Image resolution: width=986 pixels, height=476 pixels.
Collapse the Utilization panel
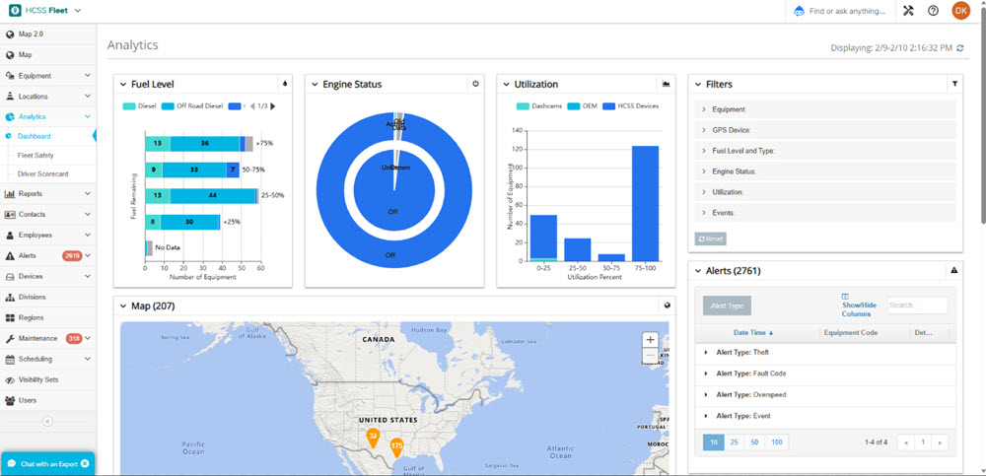pyautogui.click(x=506, y=84)
